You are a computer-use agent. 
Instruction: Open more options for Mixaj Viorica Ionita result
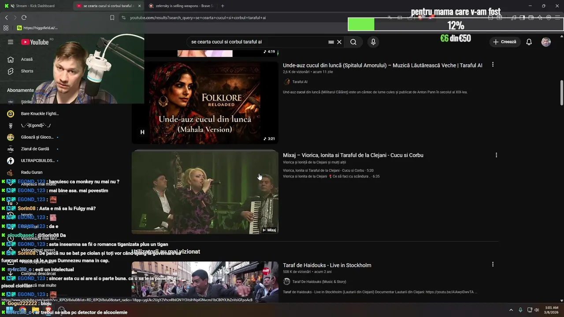click(496, 155)
